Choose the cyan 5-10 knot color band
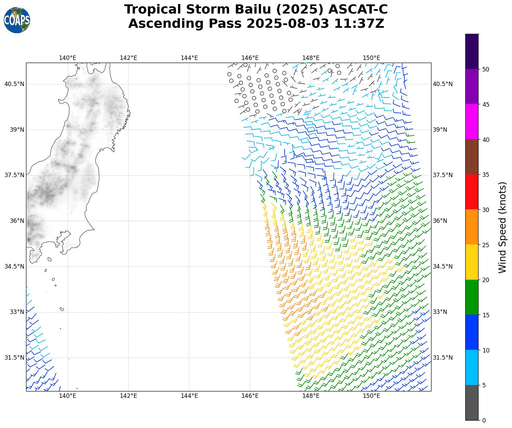Screen dimensions: 512x428 click(472, 367)
